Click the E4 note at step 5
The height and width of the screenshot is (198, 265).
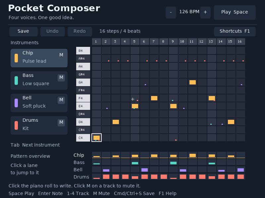(135, 106)
